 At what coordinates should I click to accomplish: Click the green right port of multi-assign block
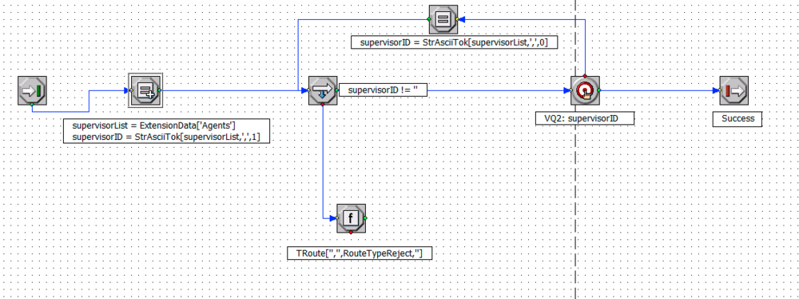coord(160,90)
